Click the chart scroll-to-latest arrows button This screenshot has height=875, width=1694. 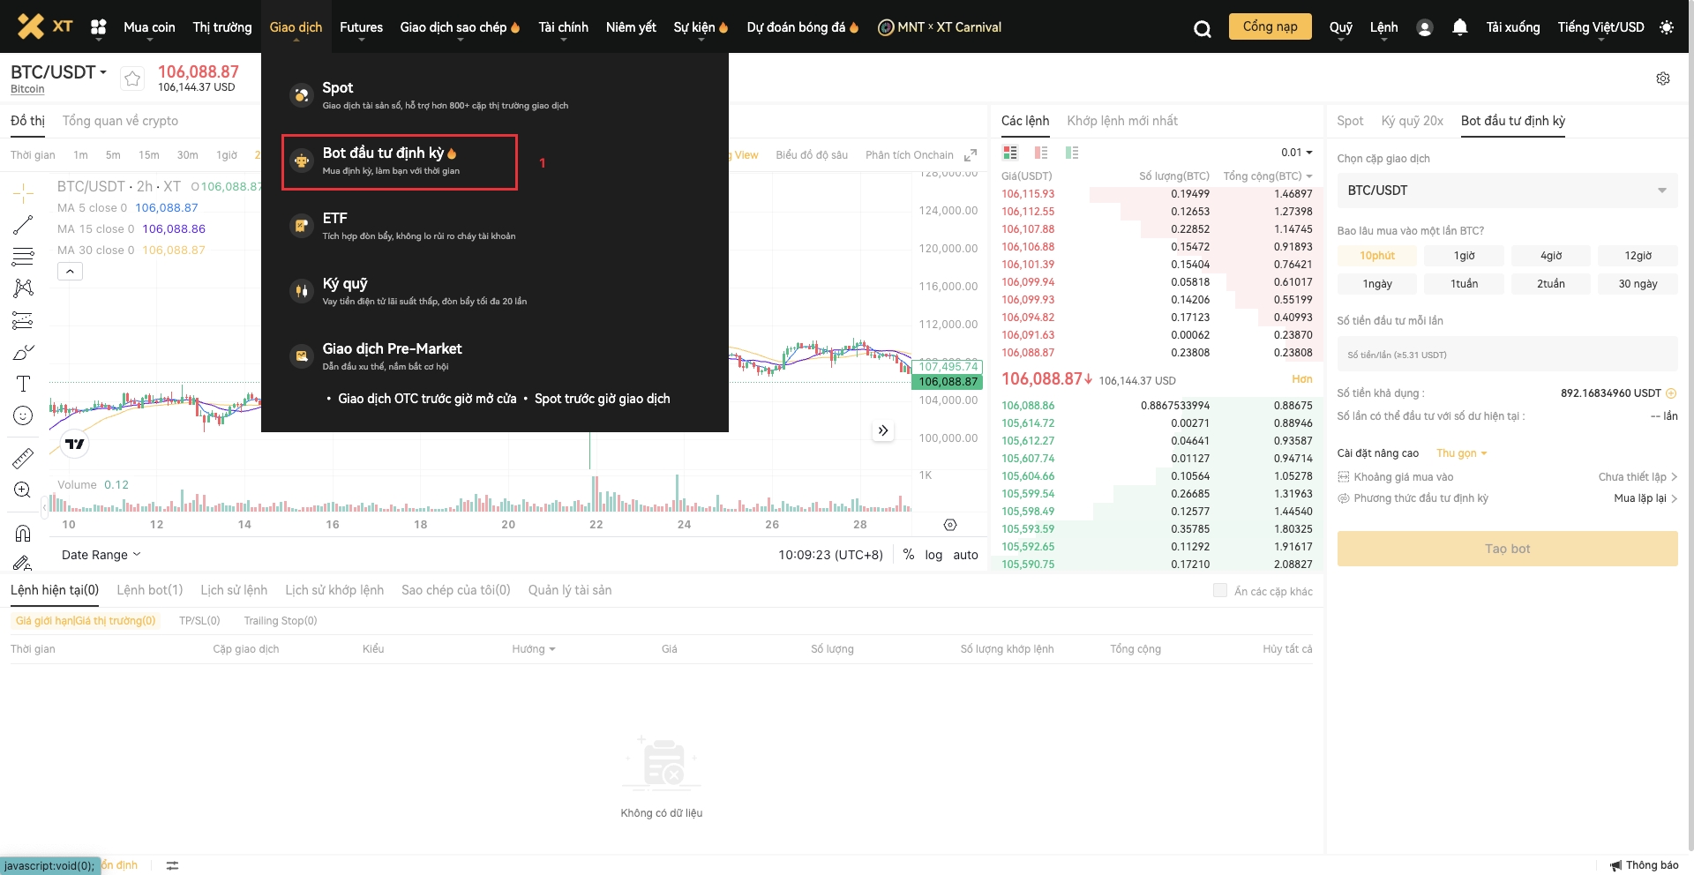coord(883,430)
